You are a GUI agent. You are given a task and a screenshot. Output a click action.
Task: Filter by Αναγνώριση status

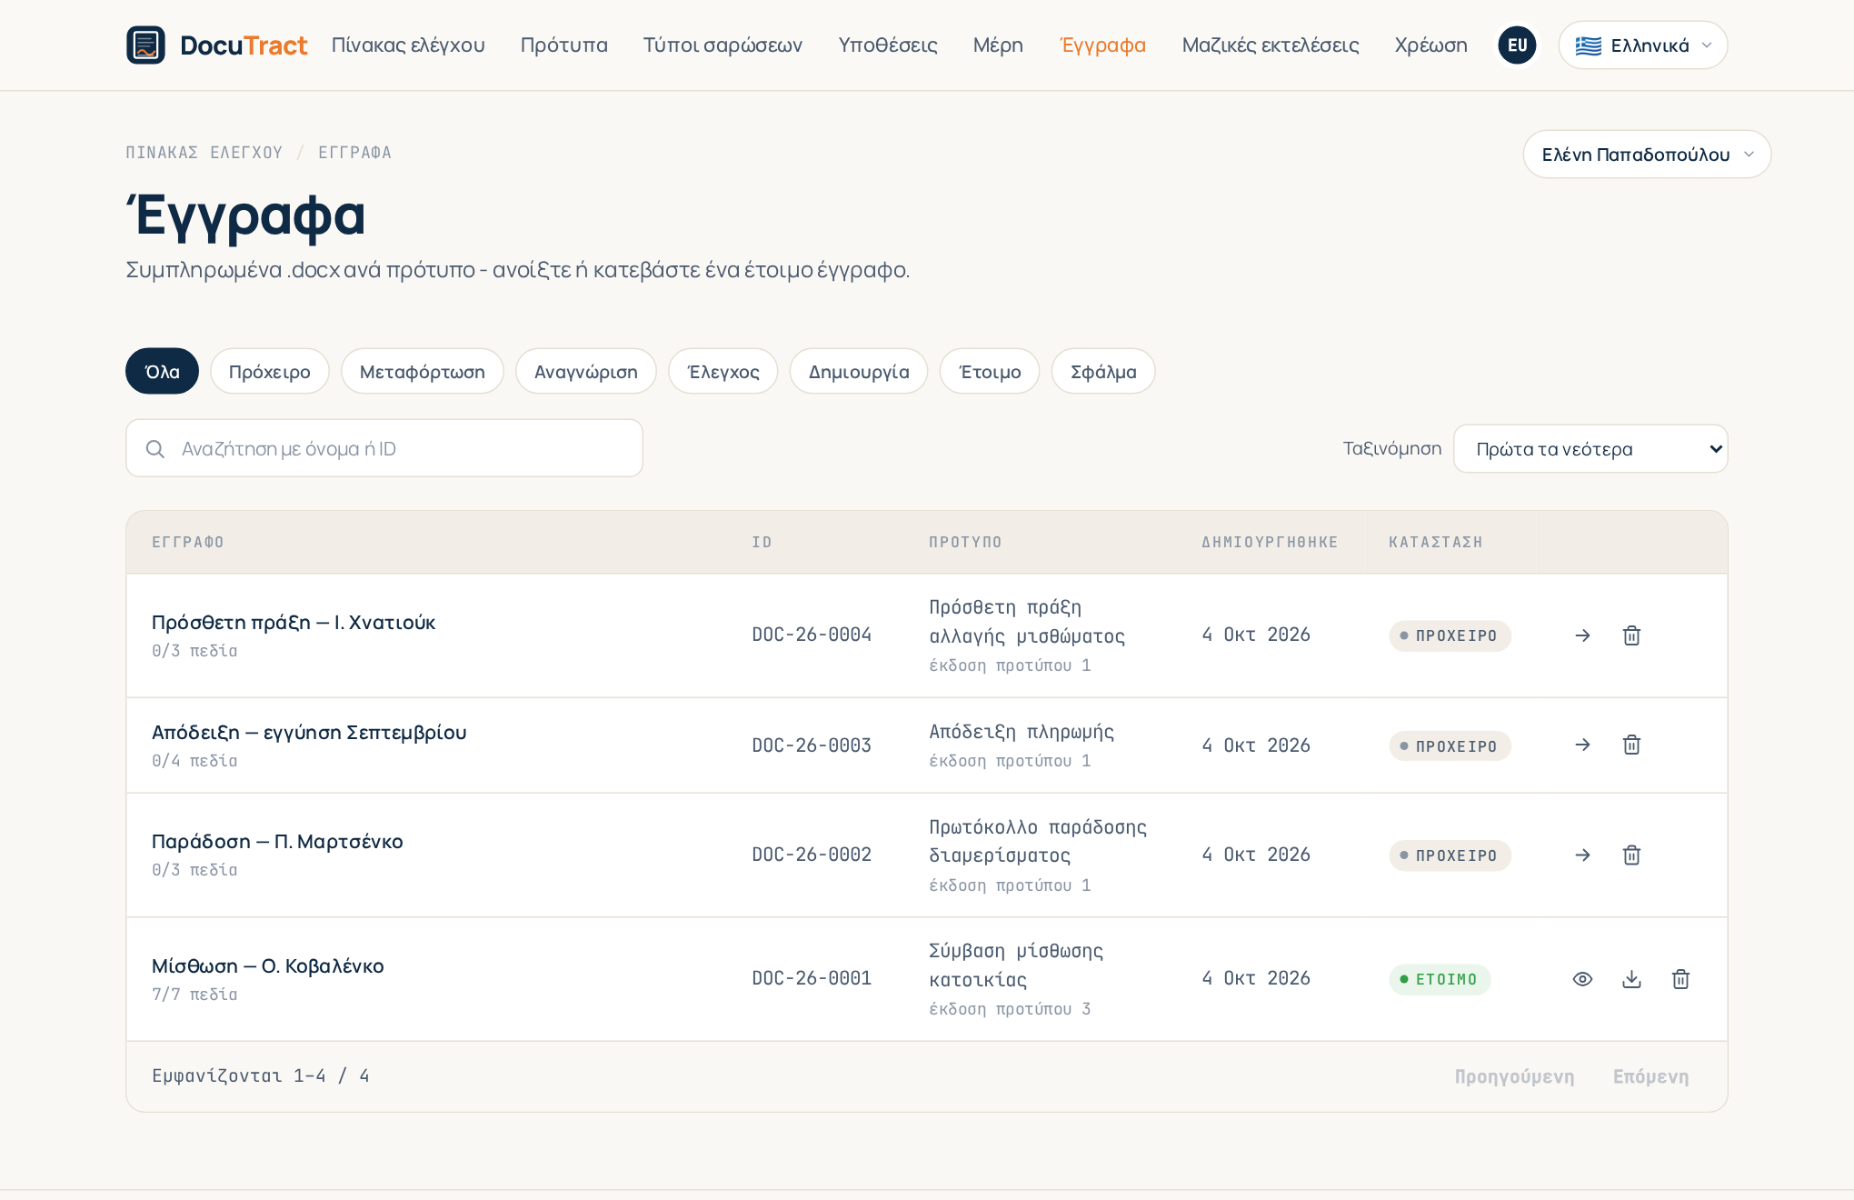click(x=585, y=371)
